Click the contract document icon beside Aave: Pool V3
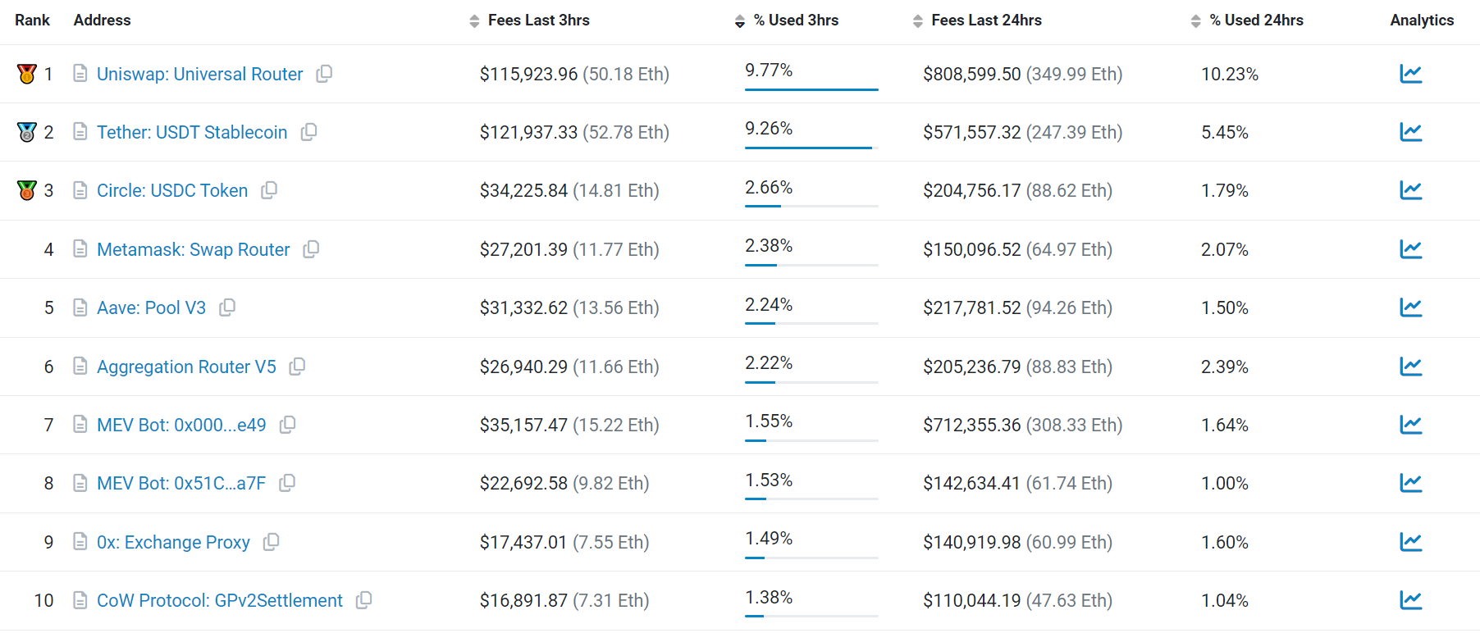 pos(80,307)
